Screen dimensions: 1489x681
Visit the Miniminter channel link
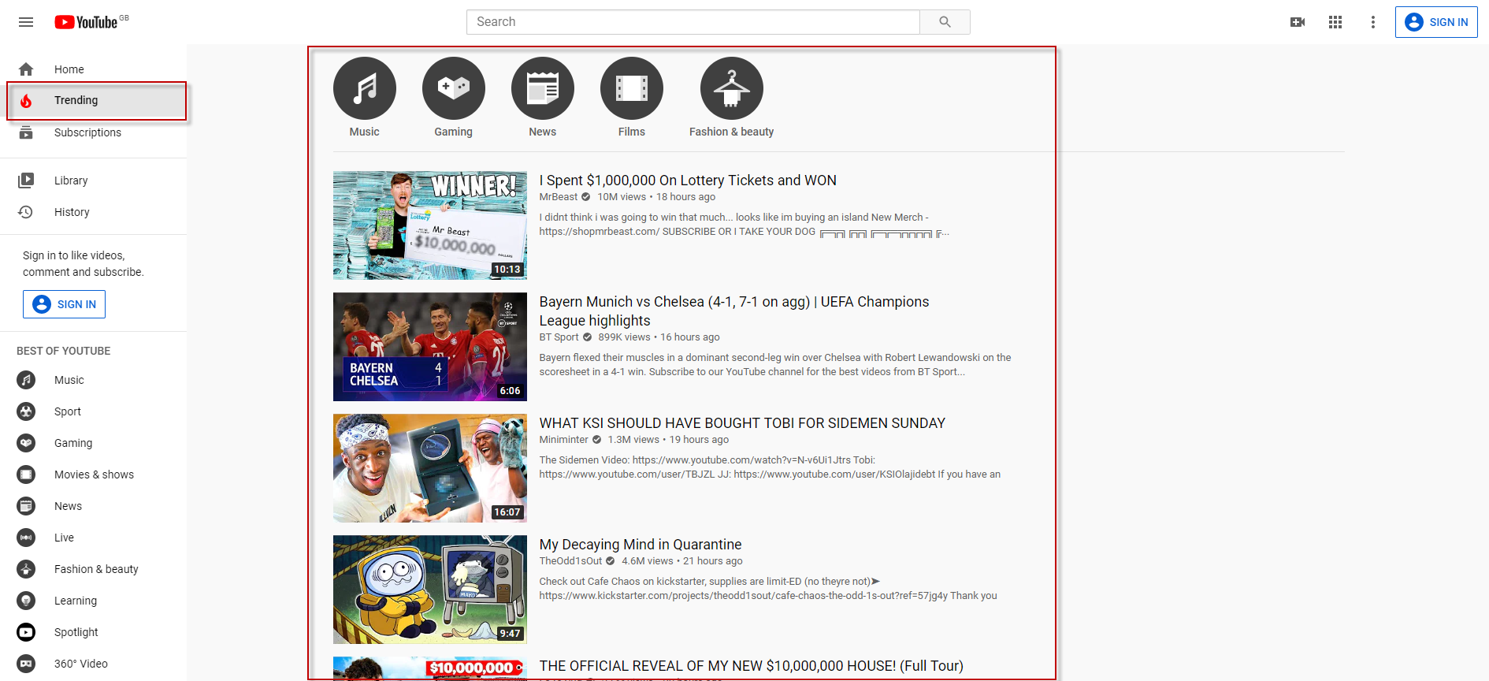point(564,440)
